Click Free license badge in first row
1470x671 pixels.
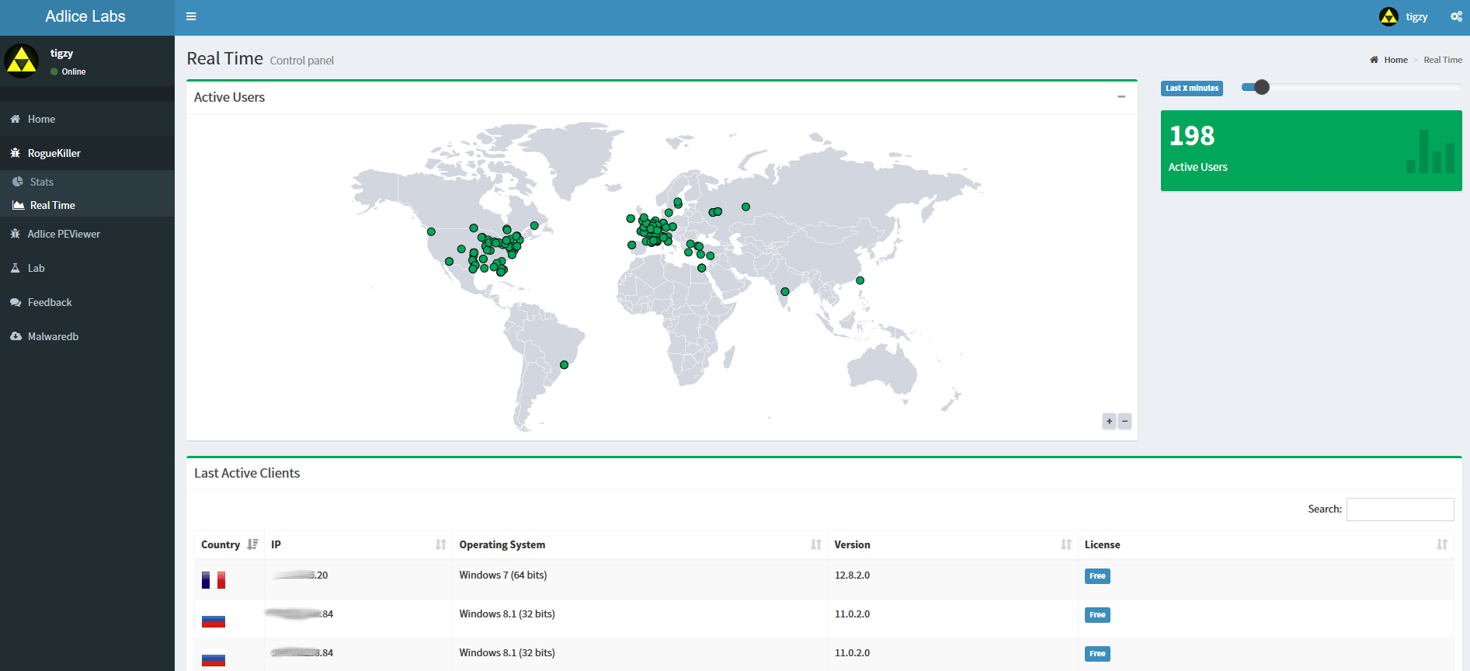(x=1096, y=576)
